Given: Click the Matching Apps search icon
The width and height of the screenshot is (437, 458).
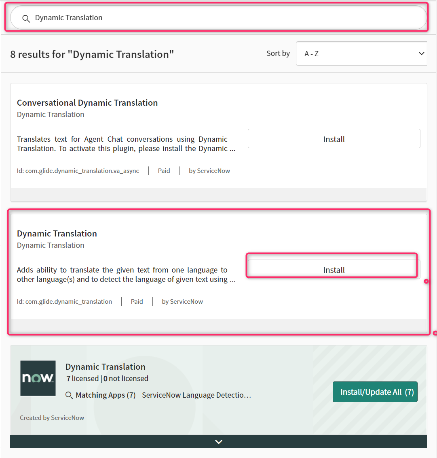Looking at the screenshot, I should [70, 395].
